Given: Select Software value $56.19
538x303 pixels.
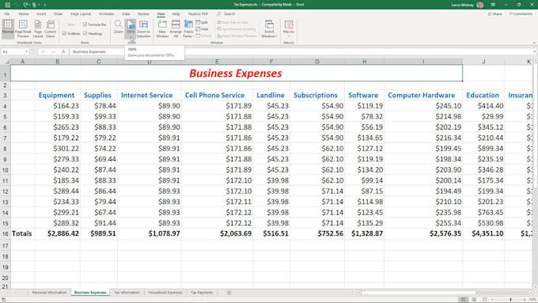Looking at the screenshot, I should (364, 127).
